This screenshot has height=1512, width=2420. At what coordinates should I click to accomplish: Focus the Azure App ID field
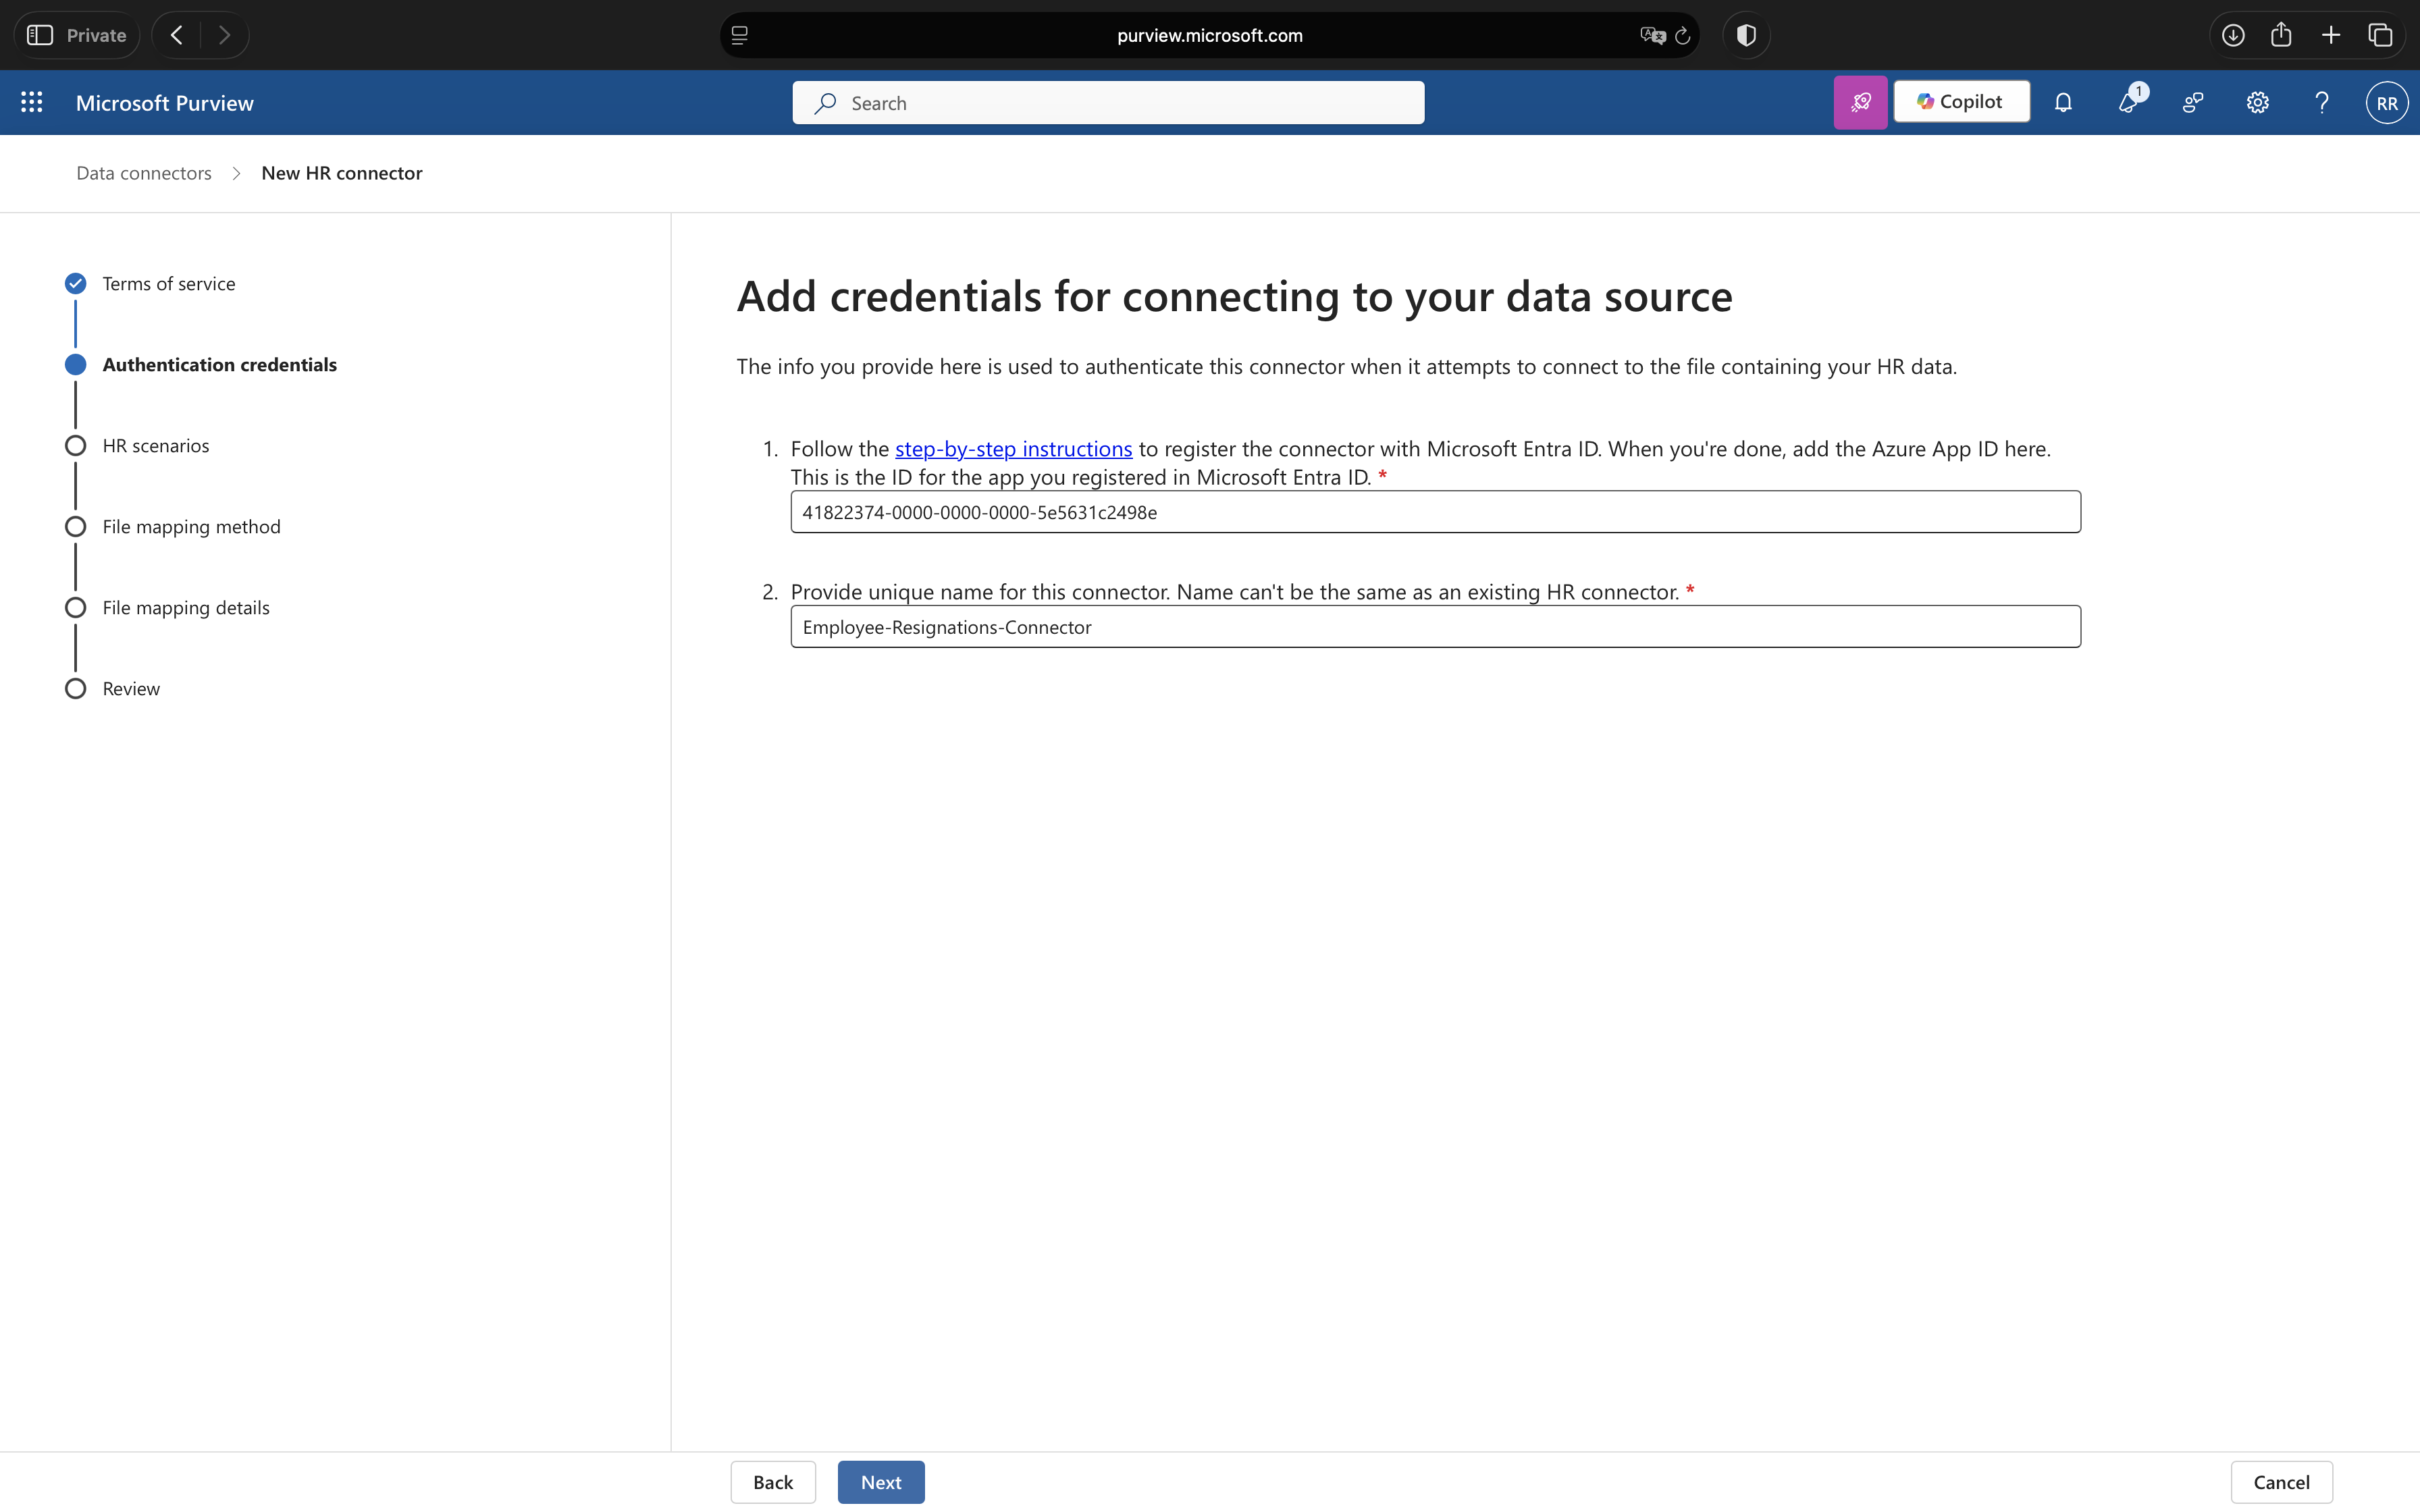tap(1435, 512)
